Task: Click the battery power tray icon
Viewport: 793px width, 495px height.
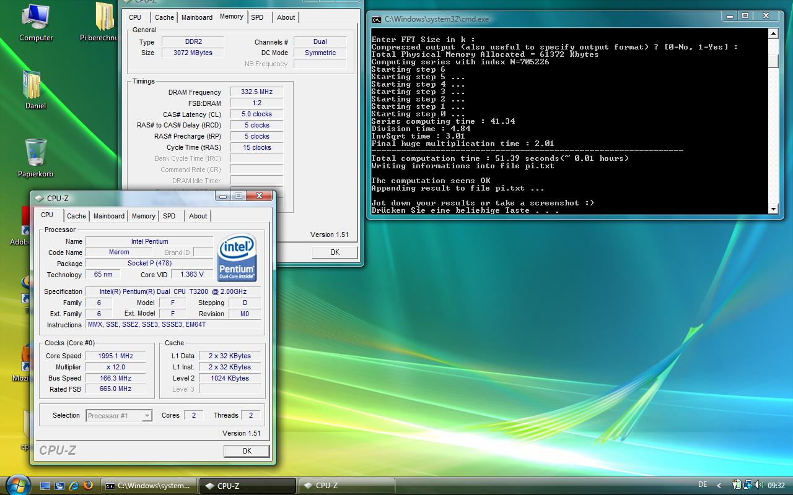Action: (737, 485)
